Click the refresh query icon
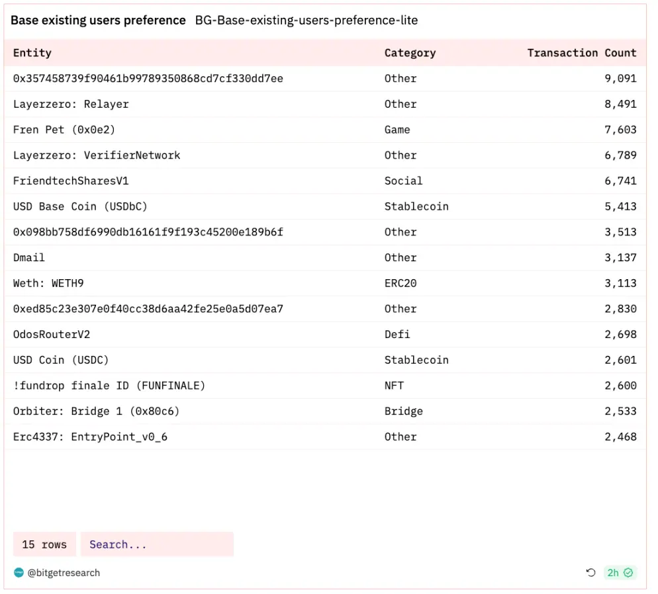Viewport: 658px width, 594px height. tap(590, 573)
